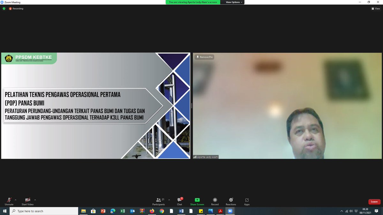Image resolution: width=383 pixels, height=215 pixels.
Task: Open the Zoom Apps panel
Action: pos(247,202)
